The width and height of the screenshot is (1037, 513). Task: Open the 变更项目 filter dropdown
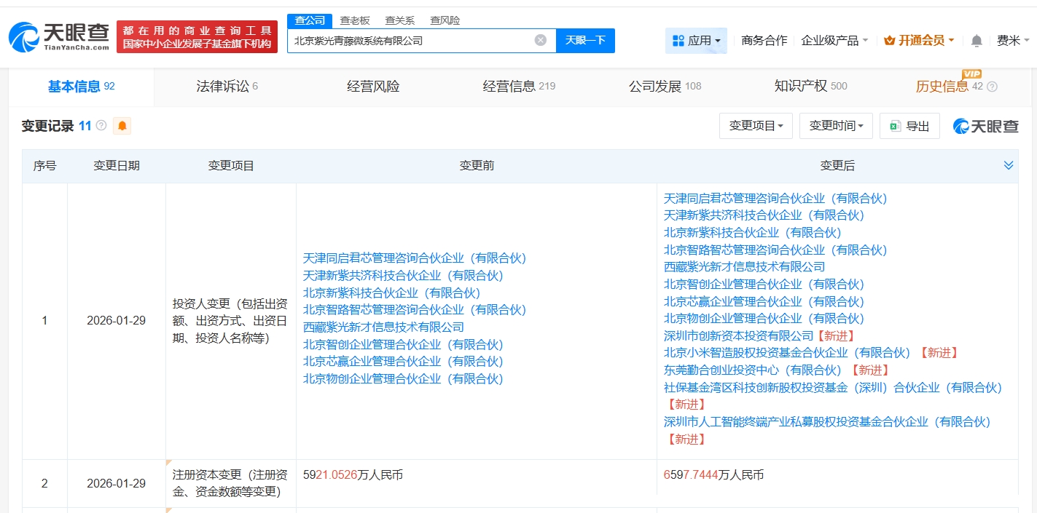pos(756,126)
